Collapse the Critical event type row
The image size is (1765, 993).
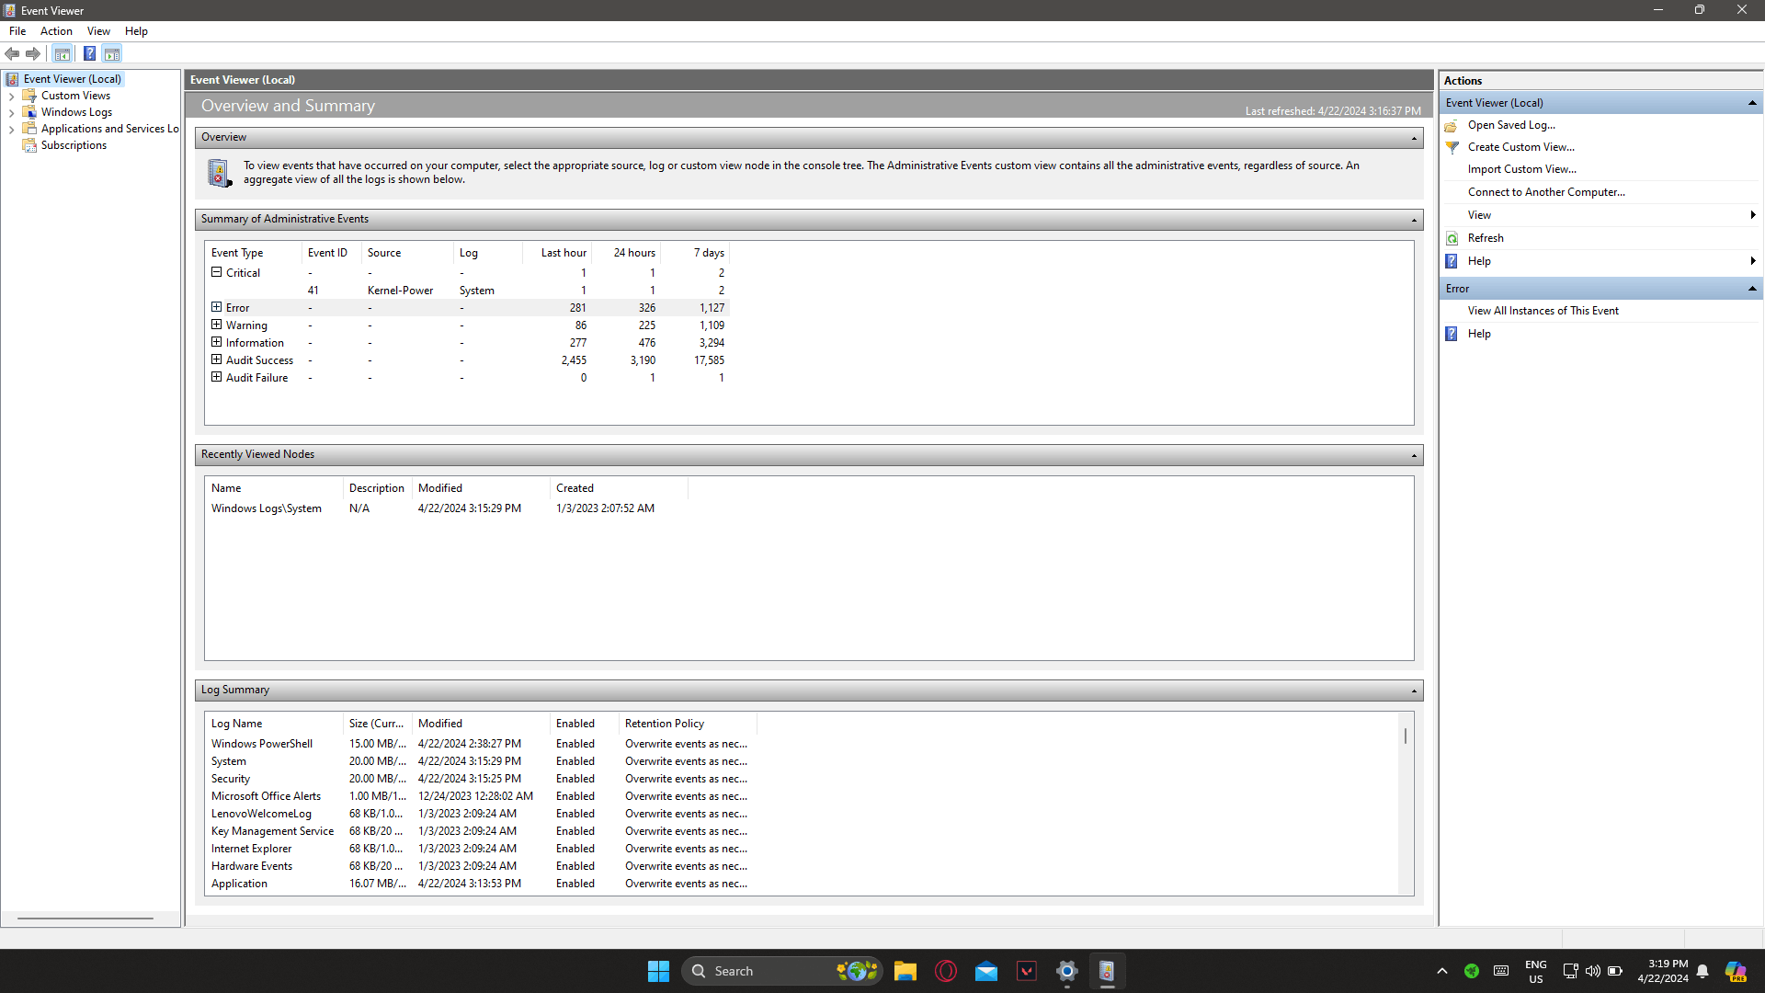tap(217, 272)
